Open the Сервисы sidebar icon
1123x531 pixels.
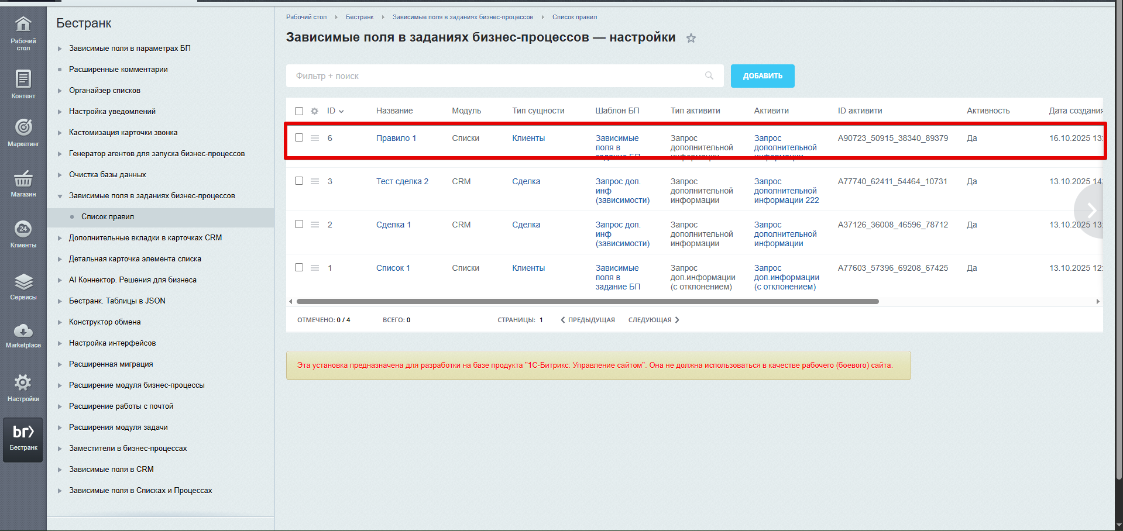pyautogui.click(x=23, y=282)
